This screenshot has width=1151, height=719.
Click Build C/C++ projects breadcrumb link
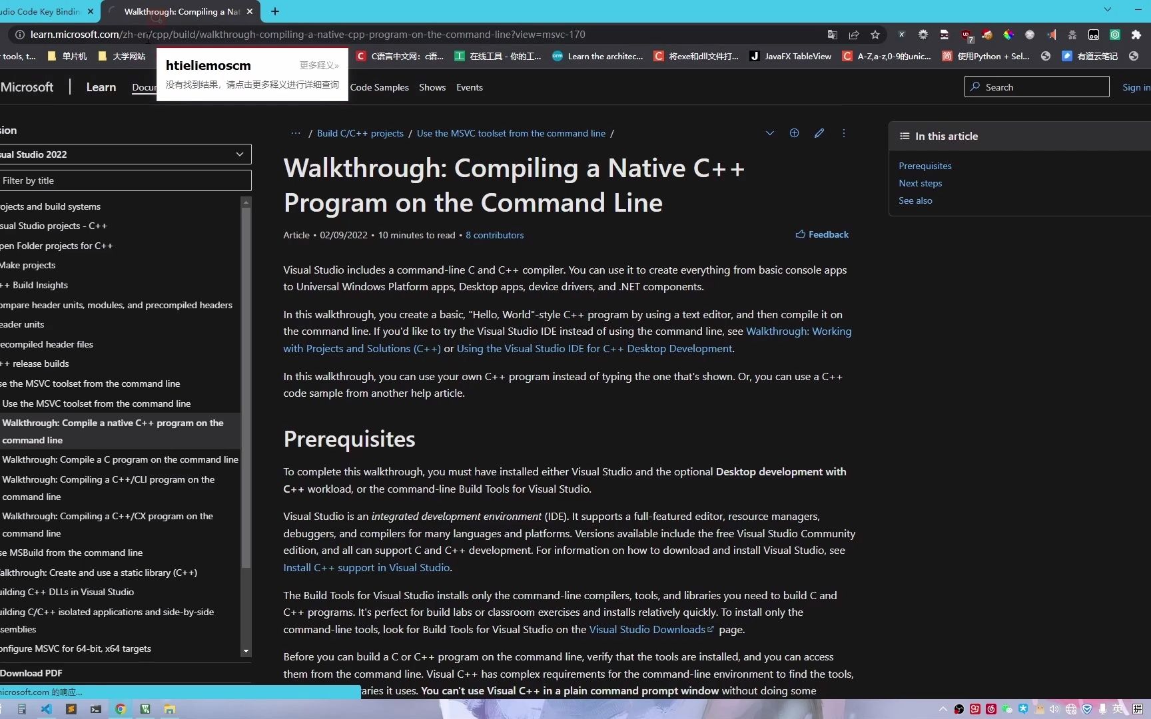click(360, 133)
